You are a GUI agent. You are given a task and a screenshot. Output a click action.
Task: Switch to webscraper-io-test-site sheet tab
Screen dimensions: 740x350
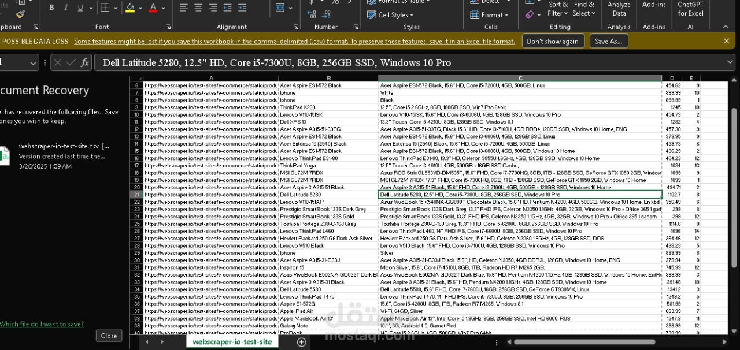point(232,342)
